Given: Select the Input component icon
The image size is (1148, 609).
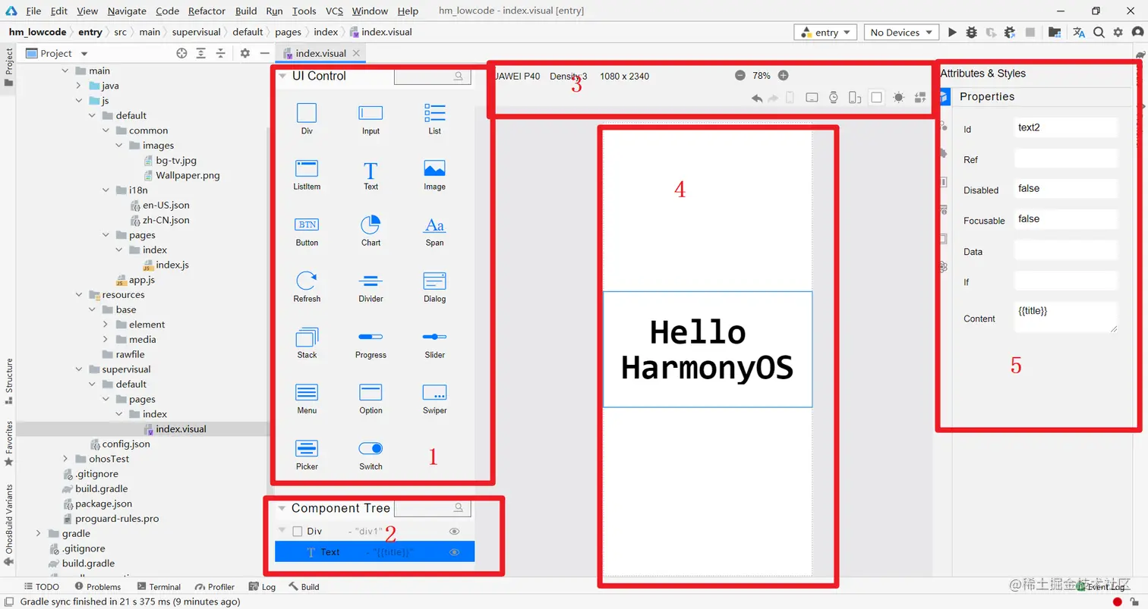Looking at the screenshot, I should pyautogui.click(x=371, y=113).
